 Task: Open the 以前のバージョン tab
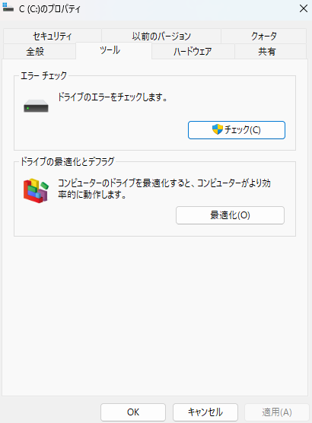click(161, 36)
